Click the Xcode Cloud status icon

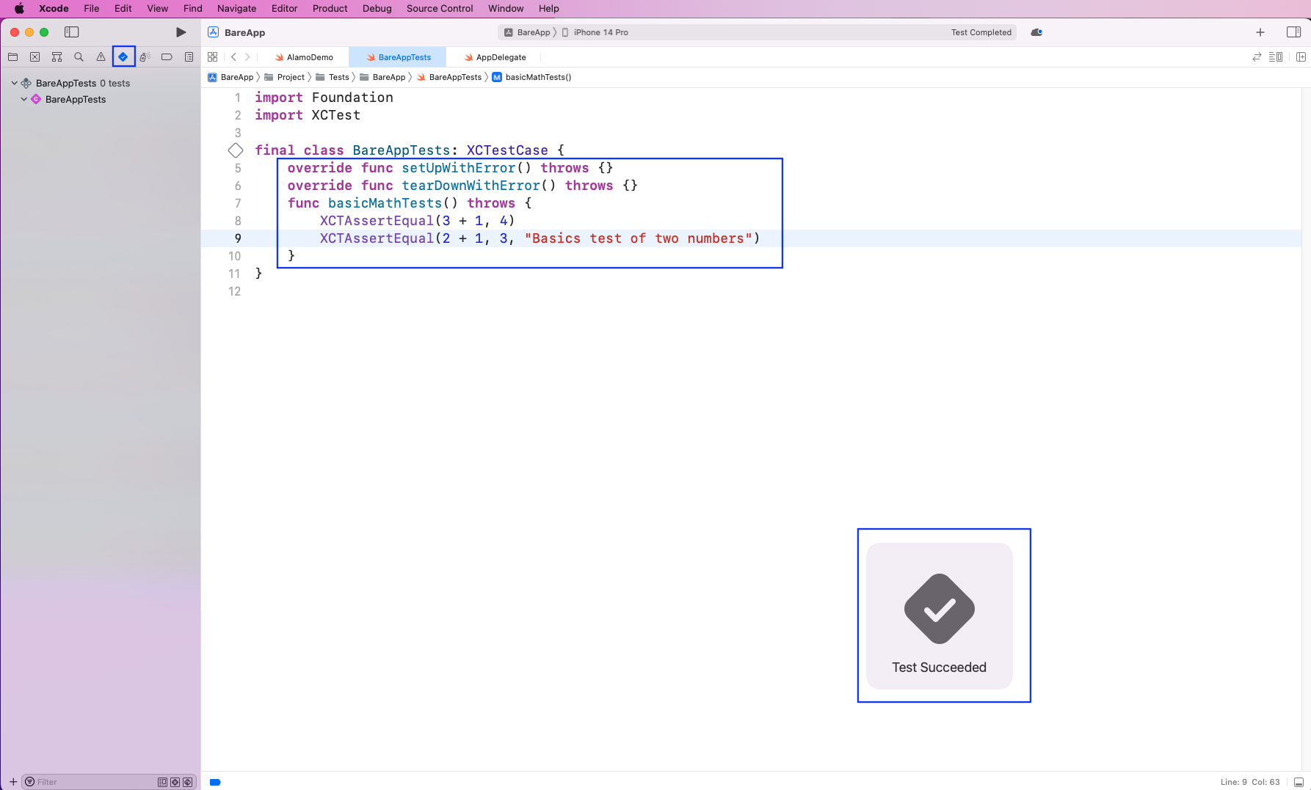tap(1036, 32)
